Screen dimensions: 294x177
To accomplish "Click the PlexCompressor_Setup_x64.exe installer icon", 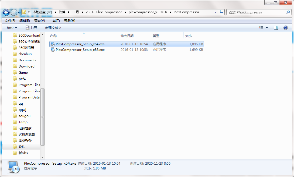I will (x=53, y=44).
